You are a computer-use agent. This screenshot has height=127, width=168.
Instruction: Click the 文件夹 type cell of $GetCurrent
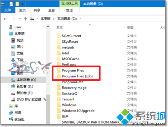pyautogui.click(x=132, y=36)
